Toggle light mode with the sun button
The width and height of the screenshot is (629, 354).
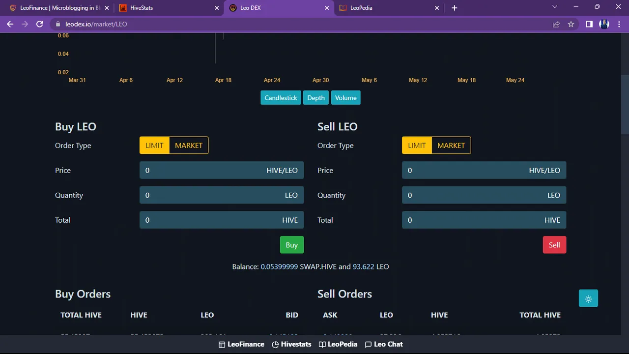tap(588, 298)
